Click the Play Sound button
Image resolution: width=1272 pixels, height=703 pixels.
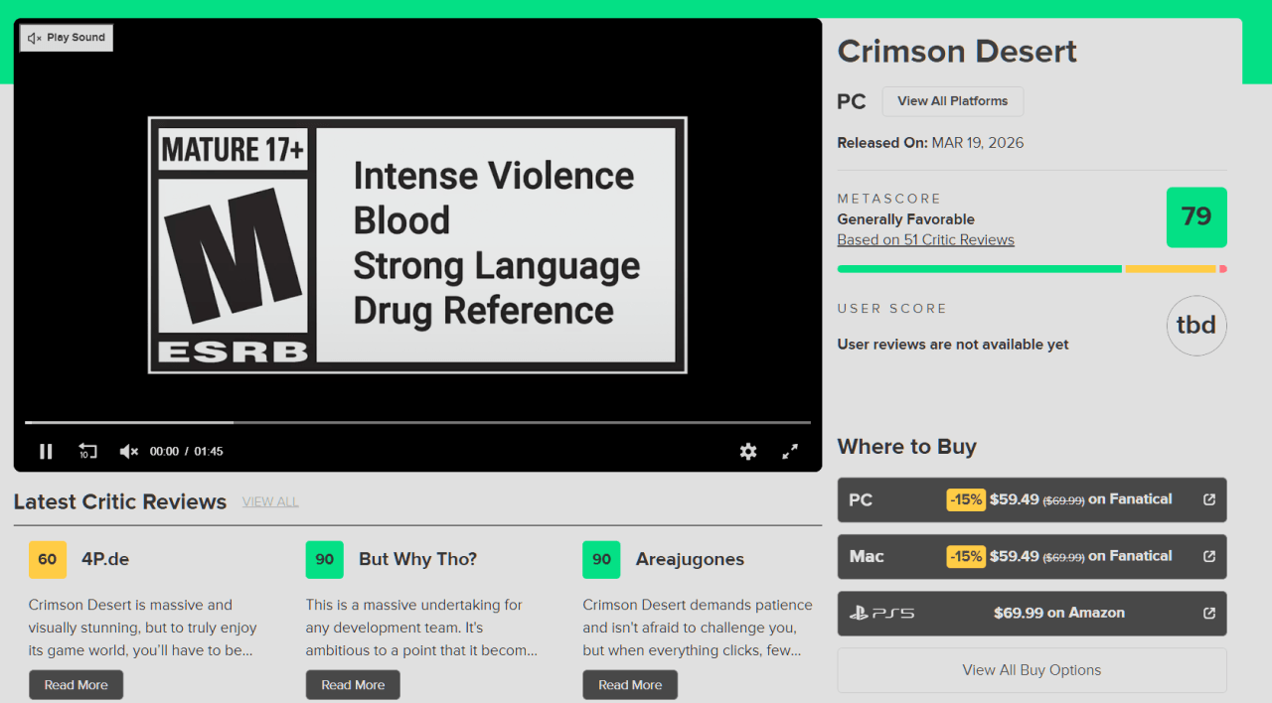[x=67, y=38]
